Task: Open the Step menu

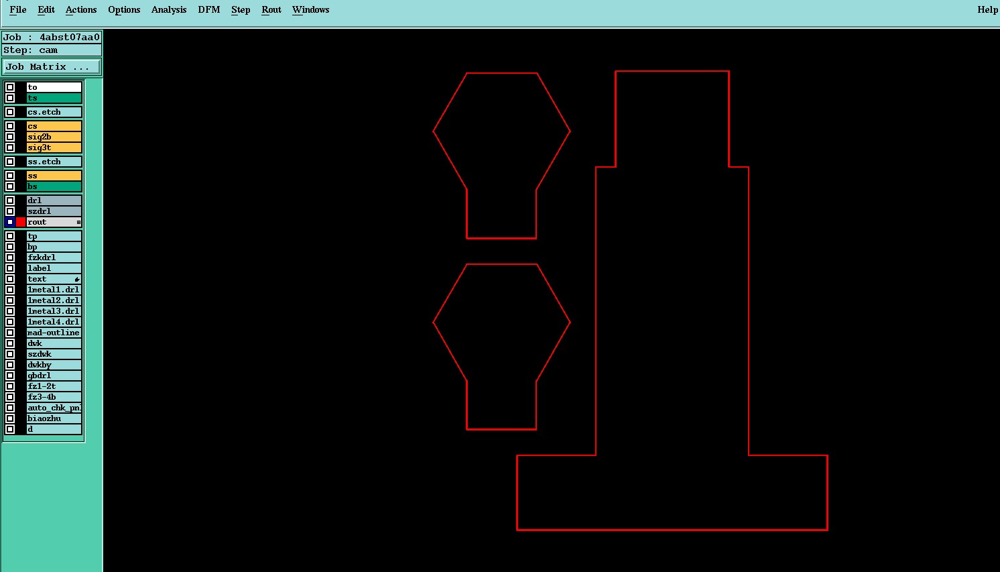Action: tap(241, 9)
